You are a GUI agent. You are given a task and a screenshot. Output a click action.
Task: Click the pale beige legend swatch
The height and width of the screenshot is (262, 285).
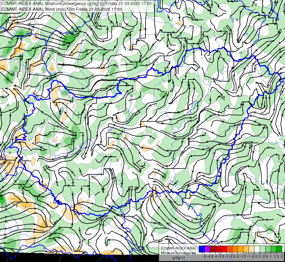pyautogui.click(x=252, y=249)
